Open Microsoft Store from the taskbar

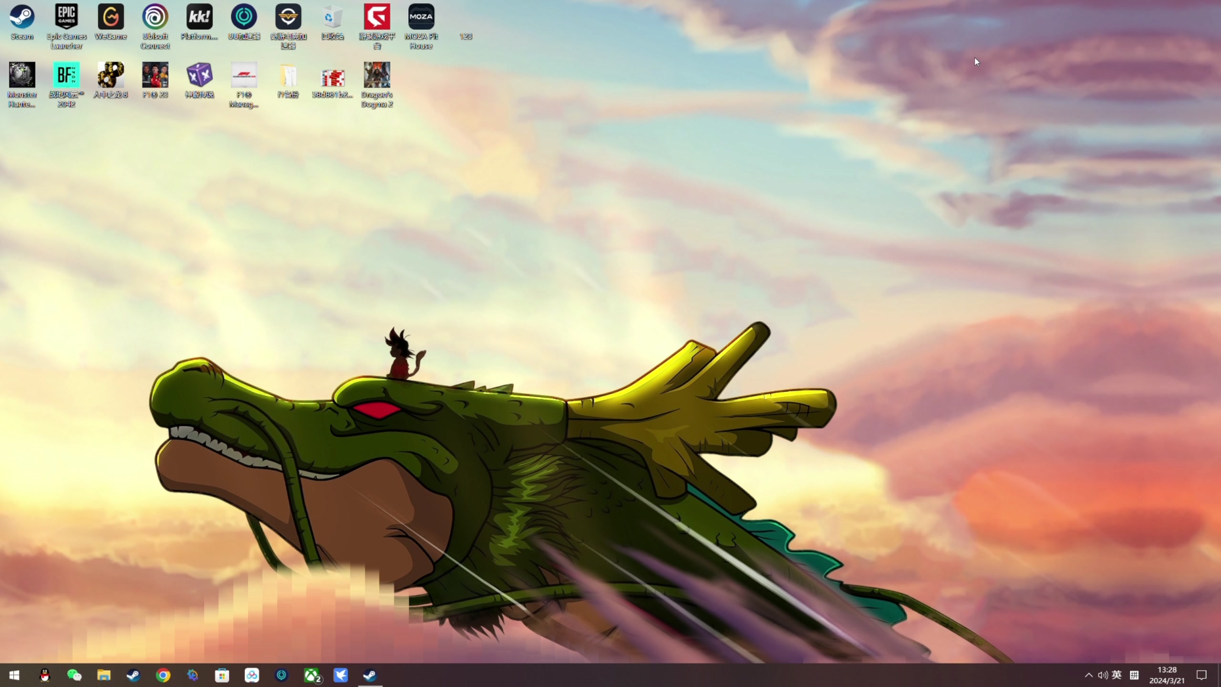(222, 675)
